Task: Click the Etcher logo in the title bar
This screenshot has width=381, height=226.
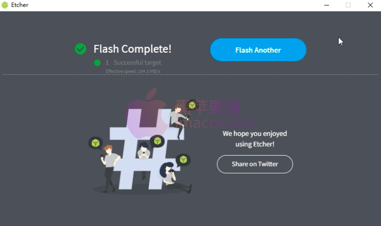Action: (5, 5)
